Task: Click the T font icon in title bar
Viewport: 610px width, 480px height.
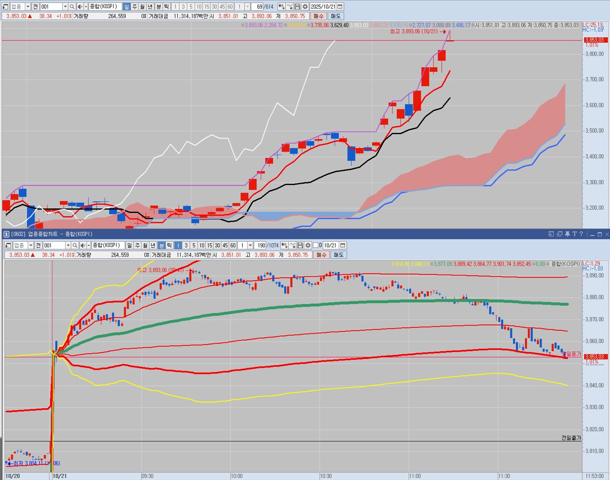Action: (574, 234)
